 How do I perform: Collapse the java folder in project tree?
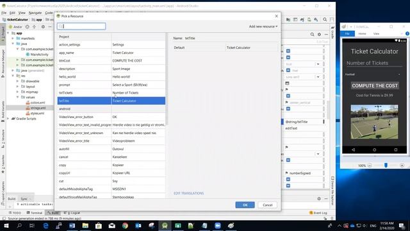coord(13,44)
